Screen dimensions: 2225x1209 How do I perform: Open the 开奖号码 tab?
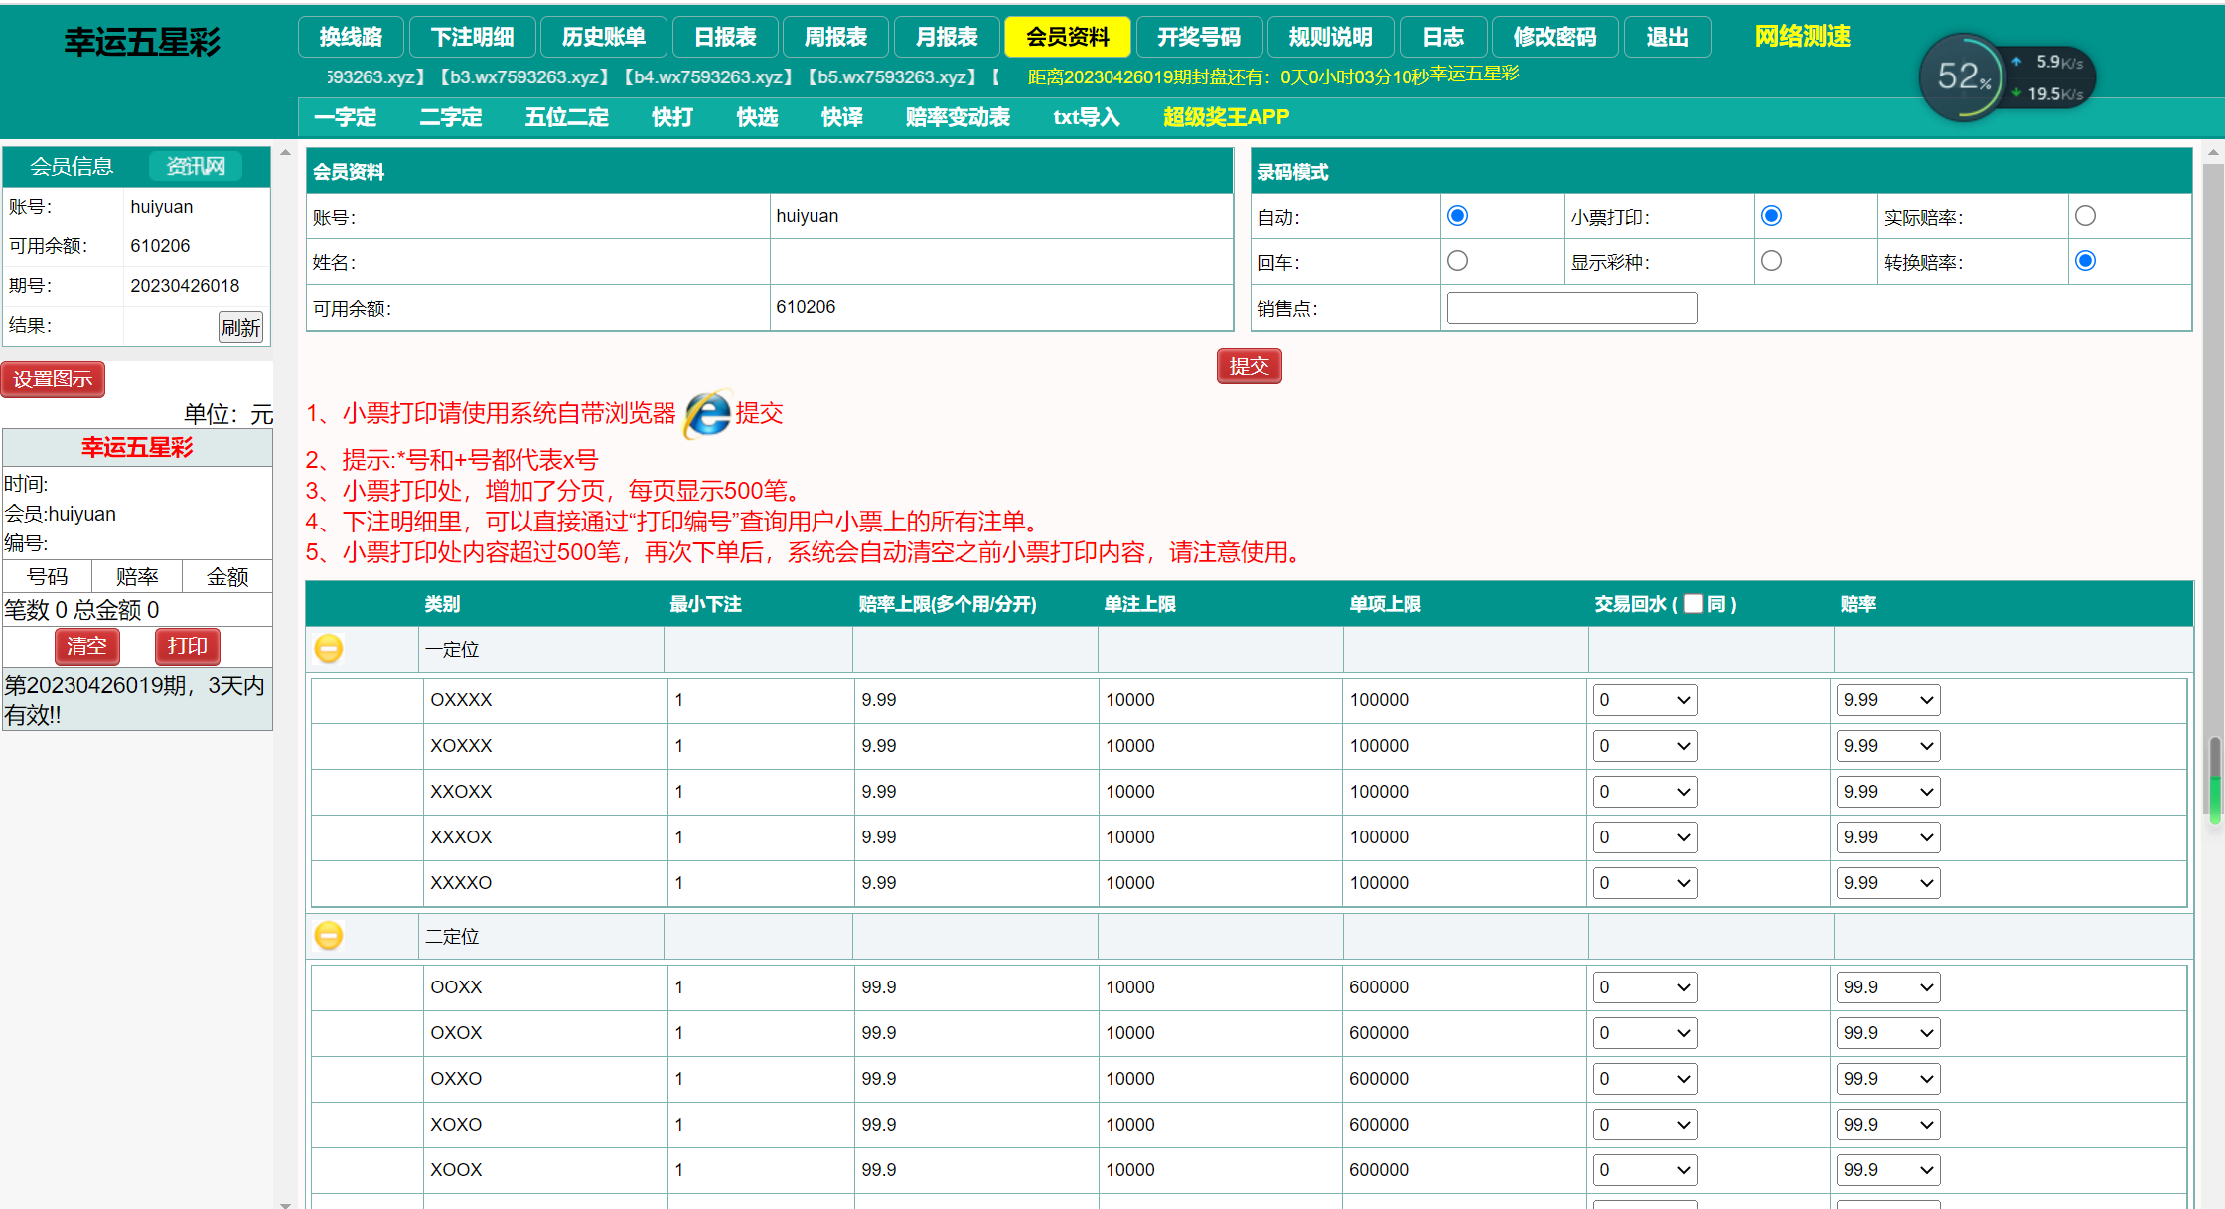[1198, 37]
